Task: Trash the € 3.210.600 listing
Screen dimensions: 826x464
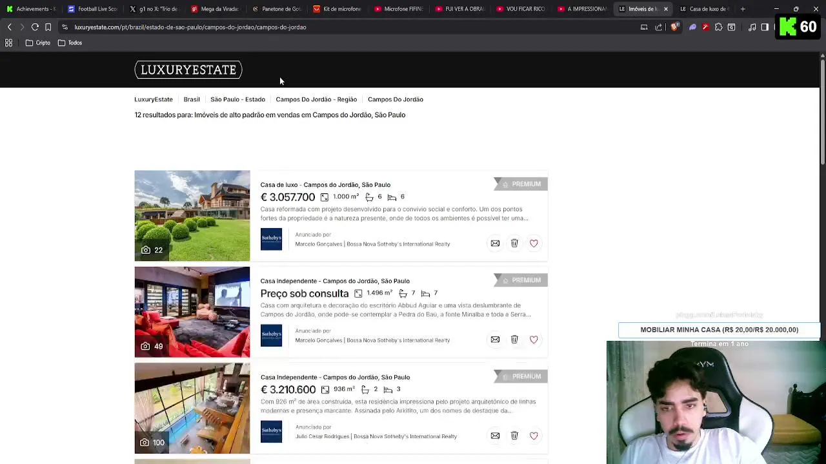Action: [x=514, y=436]
